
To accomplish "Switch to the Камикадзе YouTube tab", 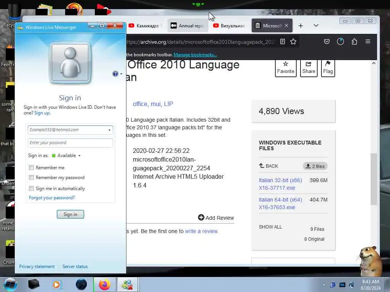I will click(145, 25).
